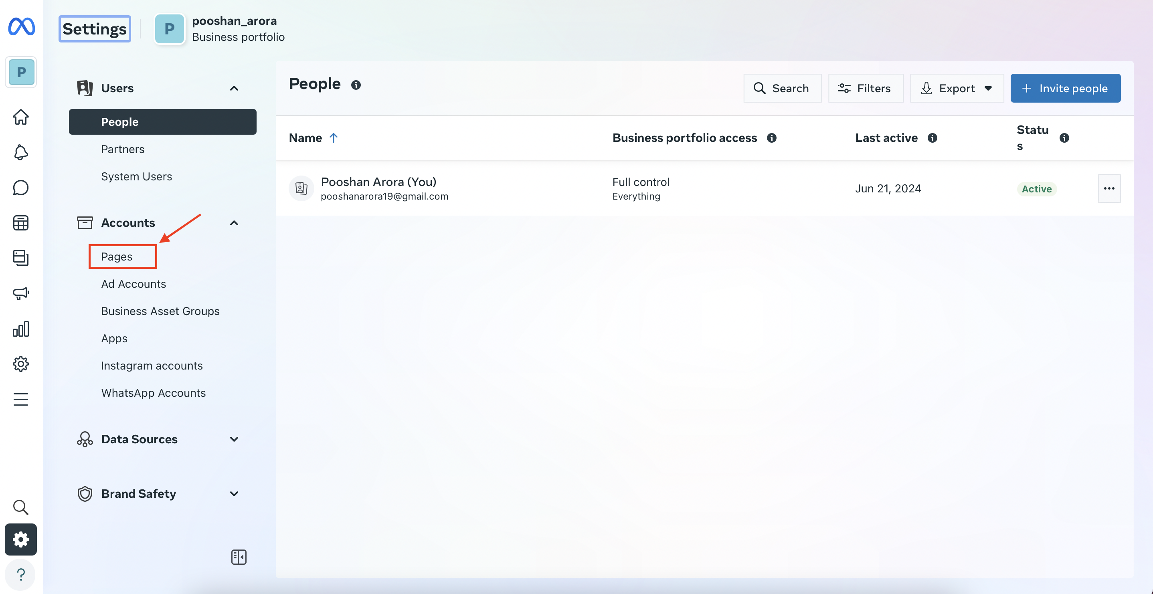This screenshot has width=1153, height=594.
Task: Open the P business portfolio switcher in sidebar
Action: coord(21,72)
